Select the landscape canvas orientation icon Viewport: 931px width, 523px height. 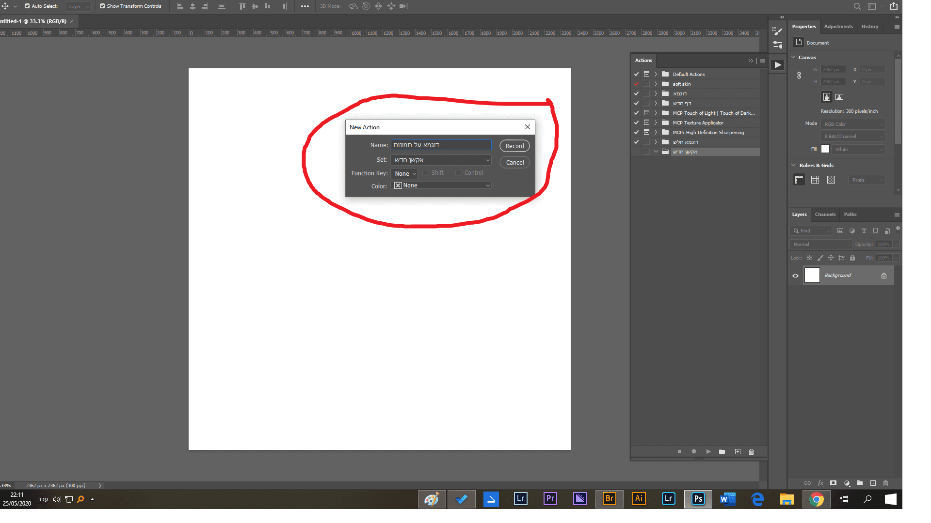pos(839,97)
